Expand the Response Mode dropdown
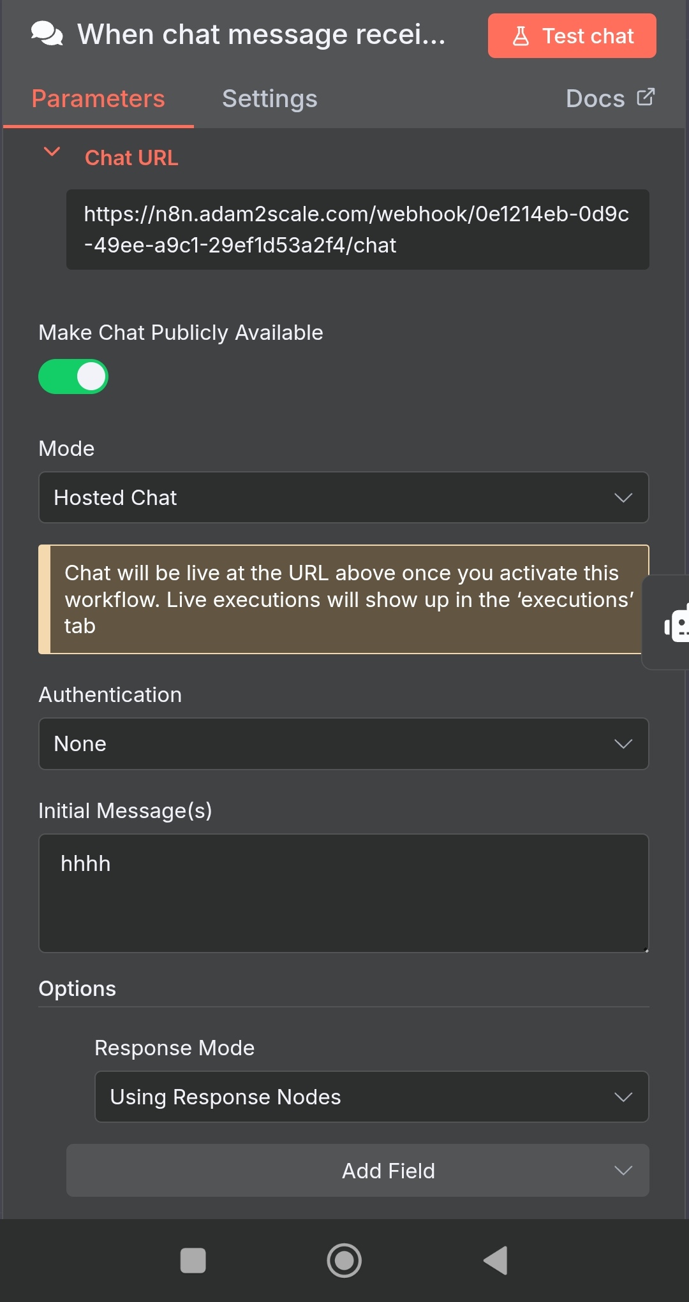The image size is (689, 1302). coord(371,1097)
